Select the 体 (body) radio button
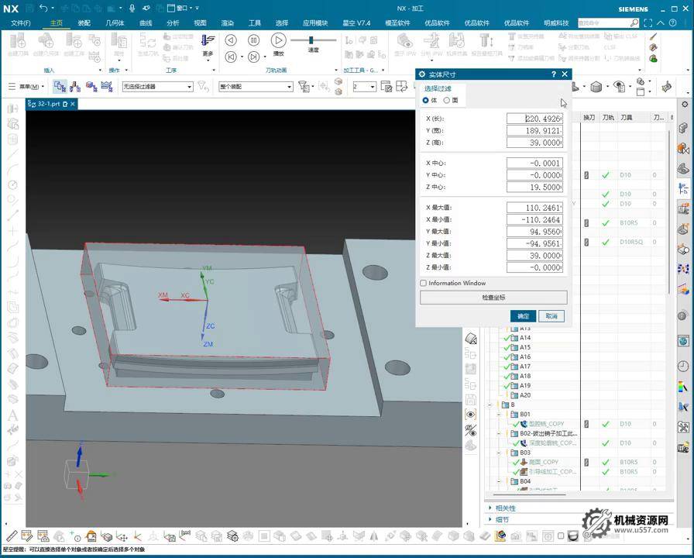This screenshot has height=558, width=694. pyautogui.click(x=425, y=100)
